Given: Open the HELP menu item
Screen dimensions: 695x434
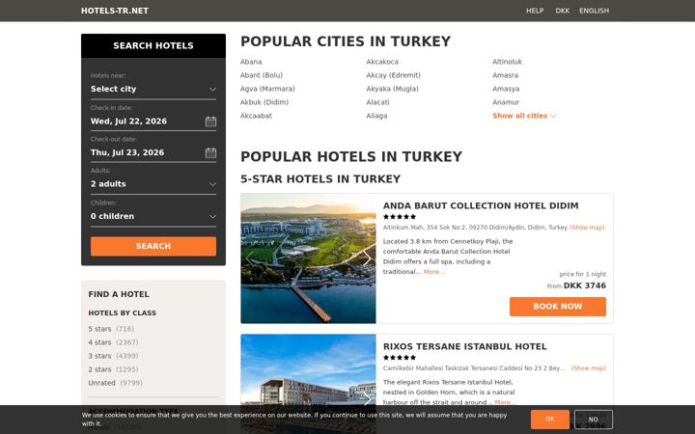Looking at the screenshot, I should (535, 11).
